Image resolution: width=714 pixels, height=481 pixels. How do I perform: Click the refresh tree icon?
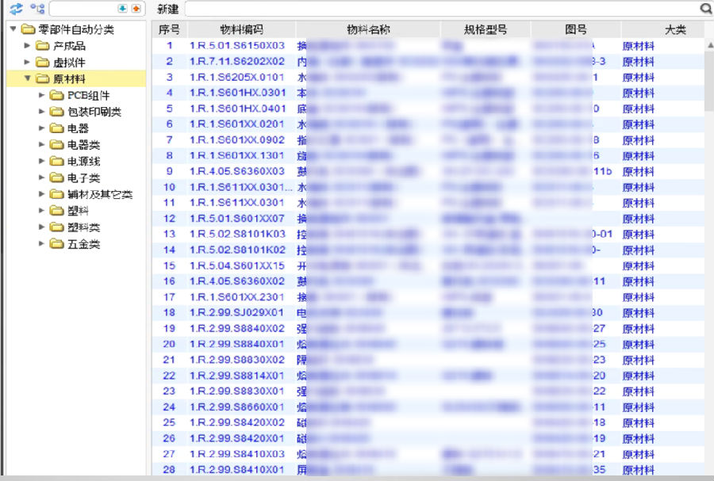click(15, 9)
